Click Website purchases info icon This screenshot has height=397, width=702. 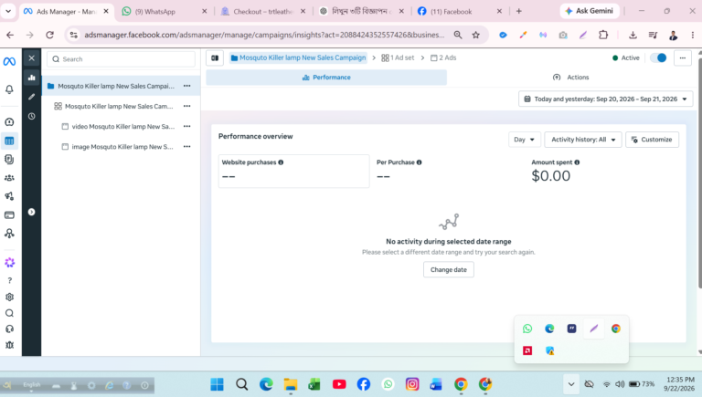tap(281, 162)
